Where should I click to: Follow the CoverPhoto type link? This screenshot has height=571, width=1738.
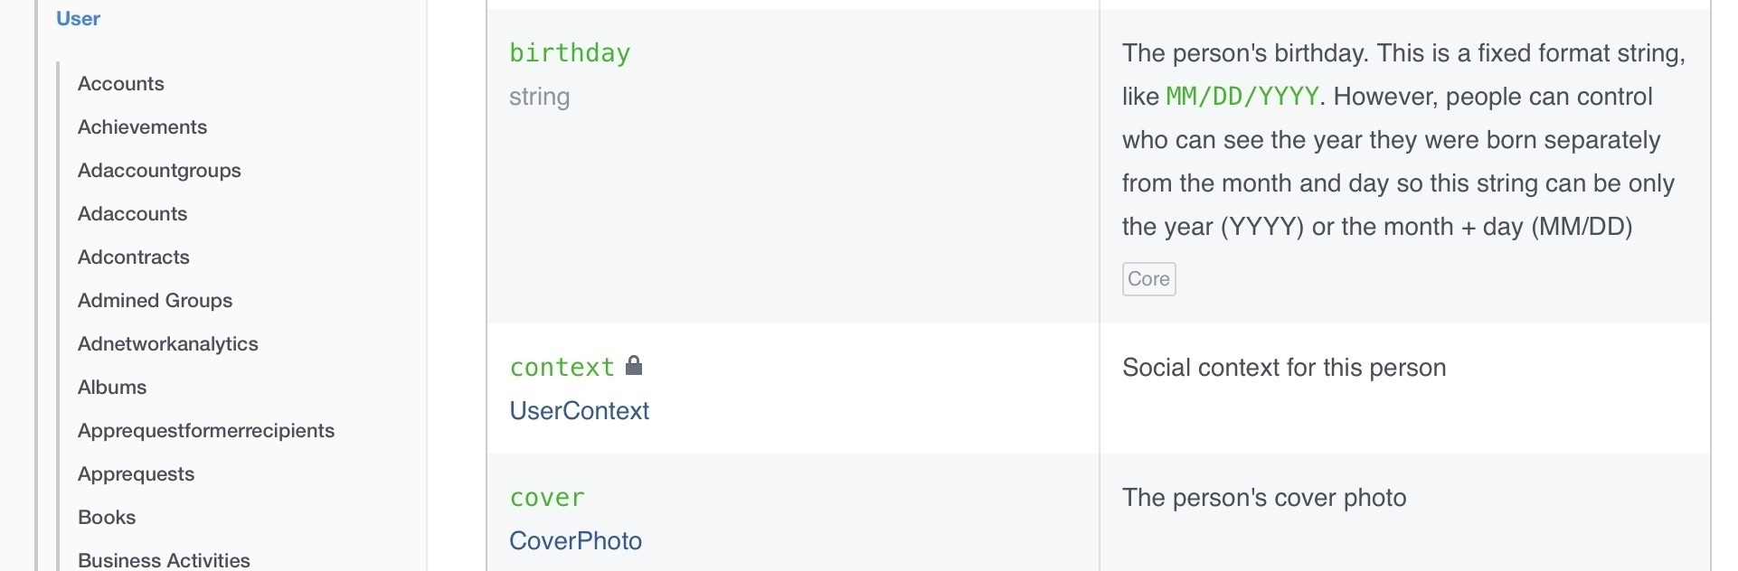click(575, 541)
